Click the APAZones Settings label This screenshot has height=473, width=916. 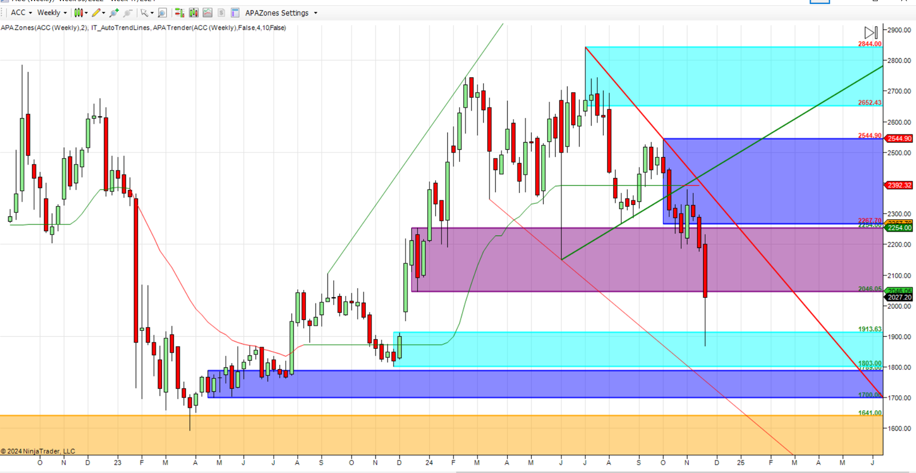(x=277, y=13)
